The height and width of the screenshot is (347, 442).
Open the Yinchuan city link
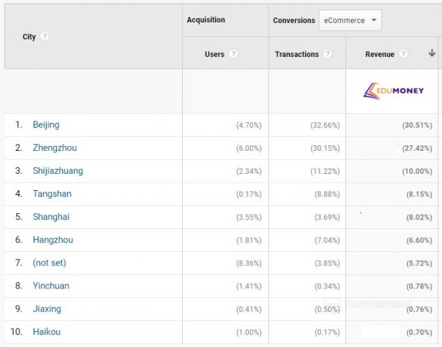point(51,286)
